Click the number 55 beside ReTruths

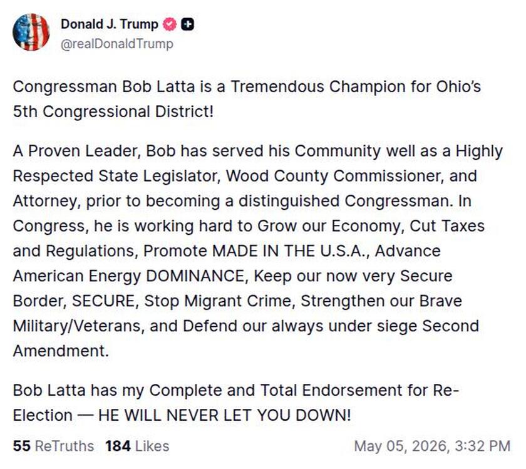[x=21, y=446]
